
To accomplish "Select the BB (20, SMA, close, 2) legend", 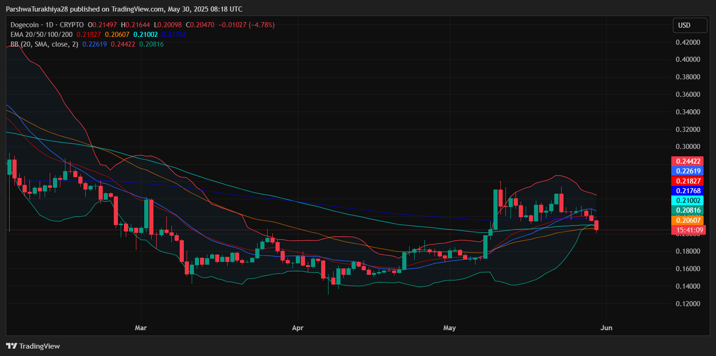I will pos(44,44).
